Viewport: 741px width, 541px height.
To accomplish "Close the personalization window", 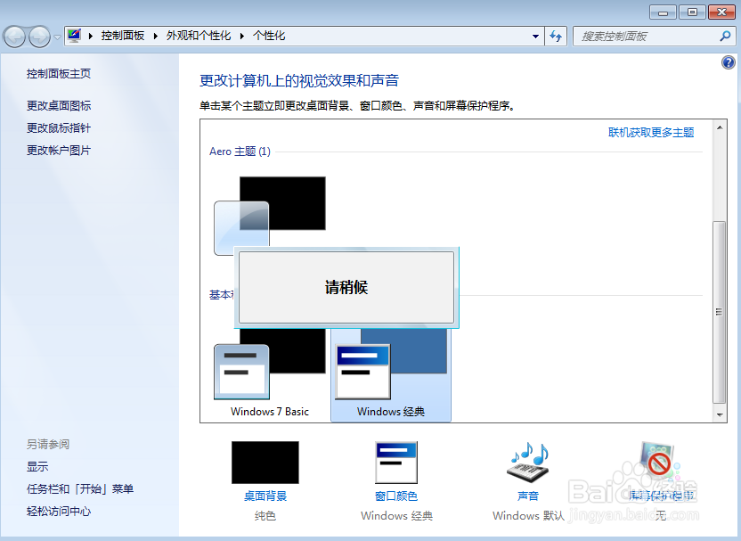I will [x=721, y=12].
